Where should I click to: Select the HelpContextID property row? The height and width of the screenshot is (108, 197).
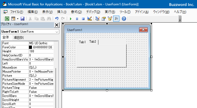[28, 55]
